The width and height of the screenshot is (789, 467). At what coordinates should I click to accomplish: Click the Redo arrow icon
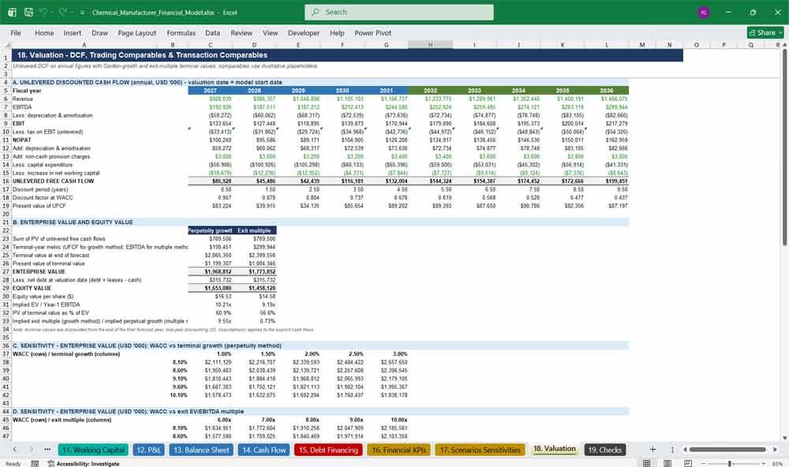point(63,12)
